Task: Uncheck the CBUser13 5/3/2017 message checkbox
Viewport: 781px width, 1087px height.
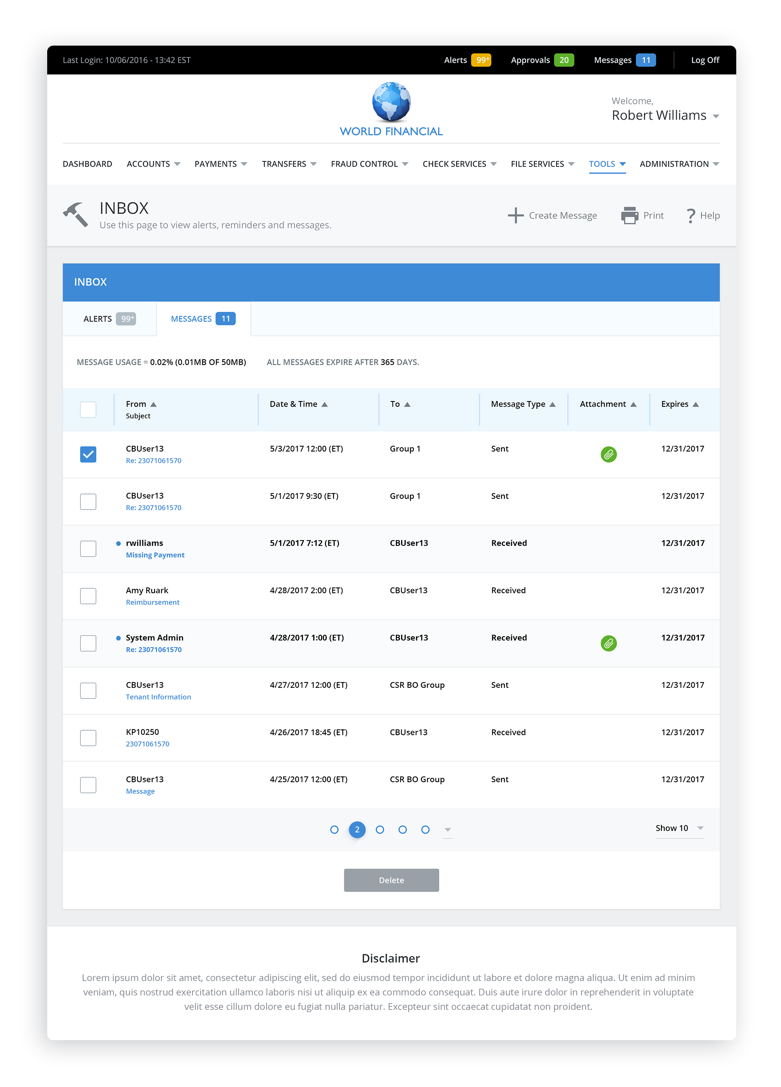Action: click(88, 454)
